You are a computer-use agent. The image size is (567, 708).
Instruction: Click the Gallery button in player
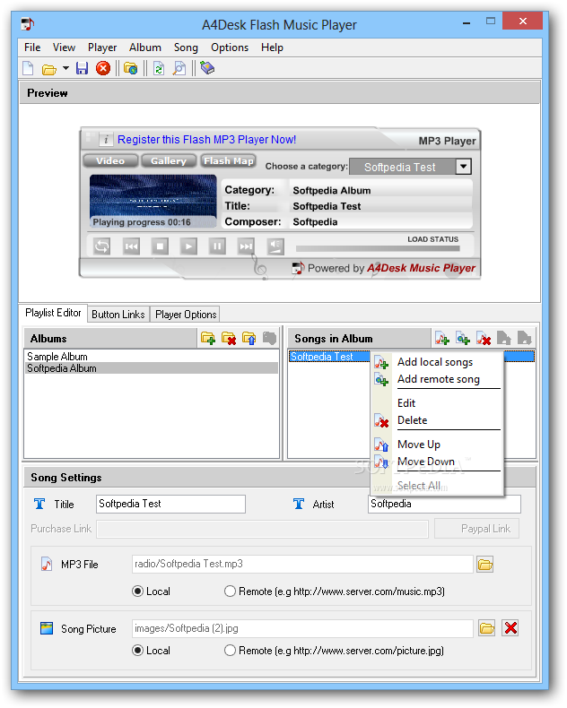[169, 160]
